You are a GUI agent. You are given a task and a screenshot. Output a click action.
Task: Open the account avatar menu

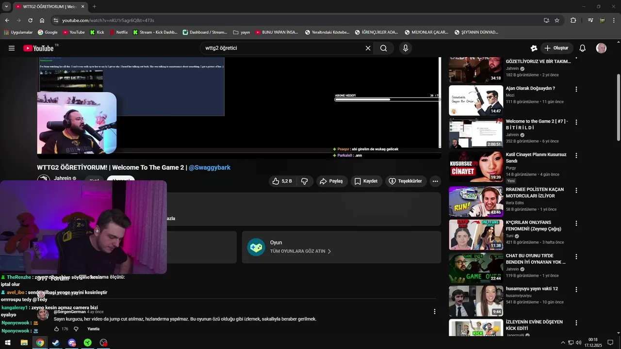[601, 48]
